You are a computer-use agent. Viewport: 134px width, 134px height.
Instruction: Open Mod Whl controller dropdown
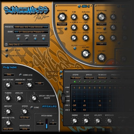[x=8, y=129]
